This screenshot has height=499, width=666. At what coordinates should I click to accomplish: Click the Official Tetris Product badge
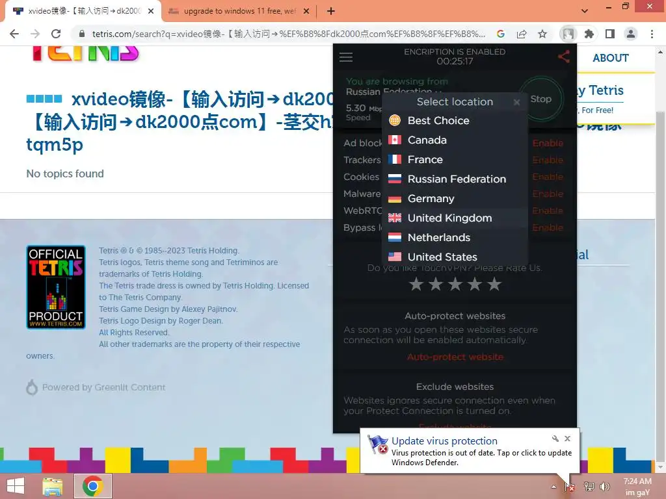(x=56, y=287)
